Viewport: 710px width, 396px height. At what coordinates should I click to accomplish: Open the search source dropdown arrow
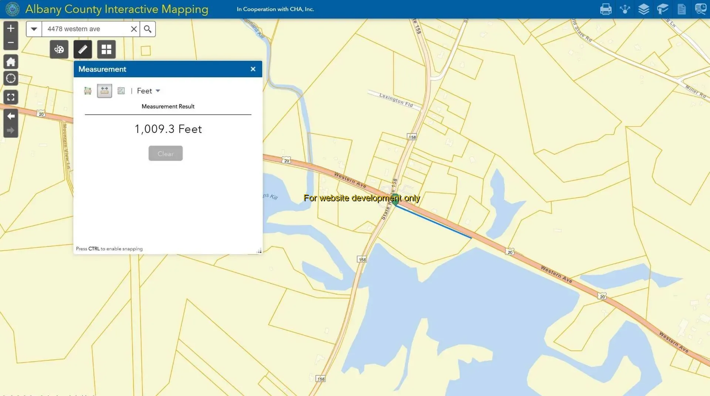click(x=34, y=29)
